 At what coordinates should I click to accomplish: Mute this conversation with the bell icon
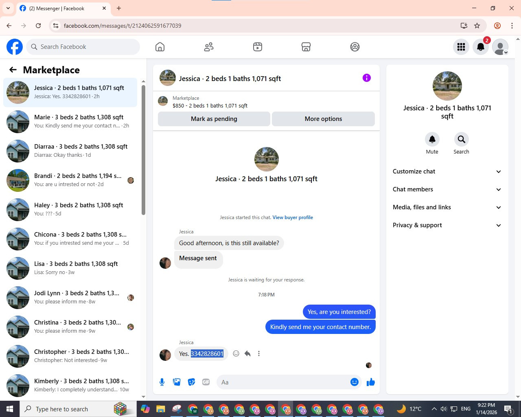(x=432, y=139)
